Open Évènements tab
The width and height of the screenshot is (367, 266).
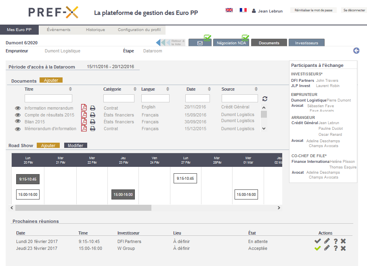tap(59, 30)
